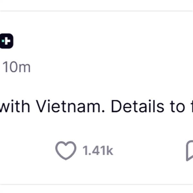Click the partially visible icon right of likes
193x193 pixels.
(x=190, y=151)
